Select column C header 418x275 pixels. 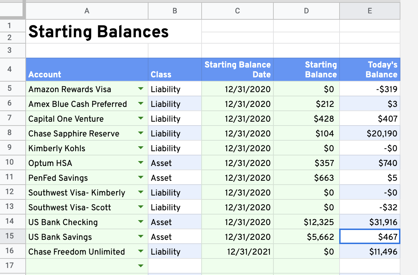(237, 11)
